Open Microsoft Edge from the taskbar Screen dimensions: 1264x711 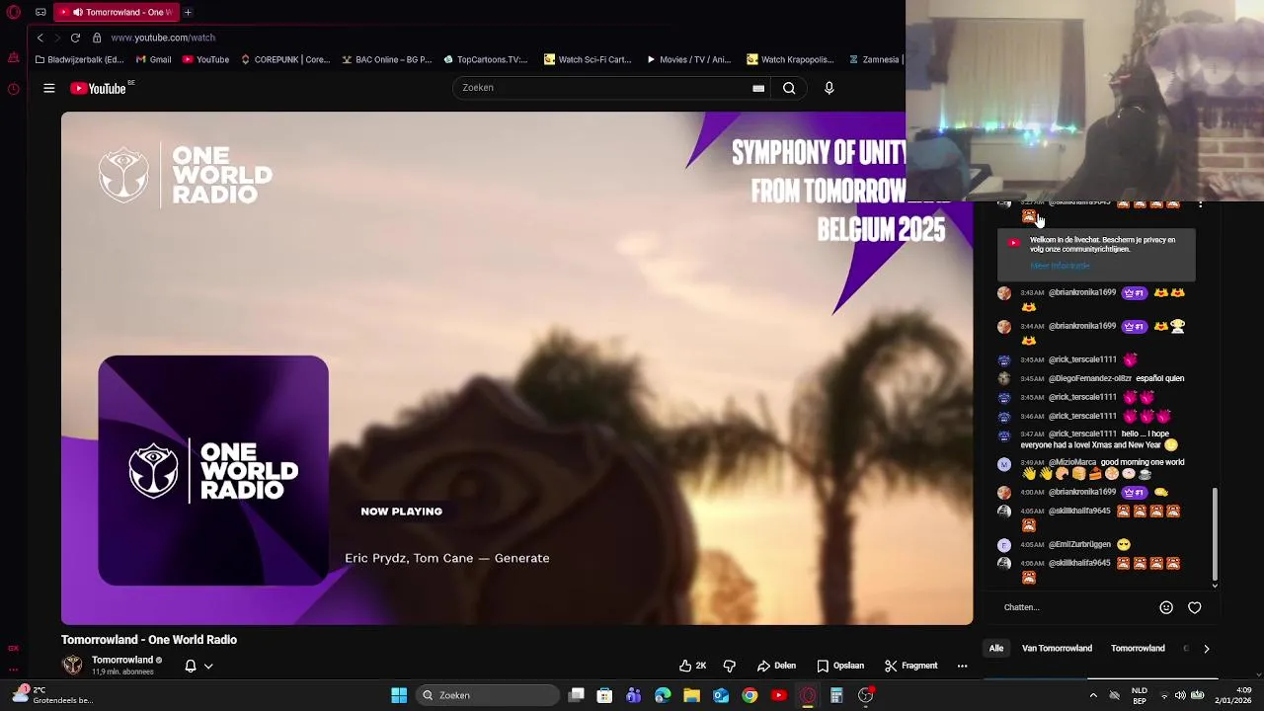(663, 695)
